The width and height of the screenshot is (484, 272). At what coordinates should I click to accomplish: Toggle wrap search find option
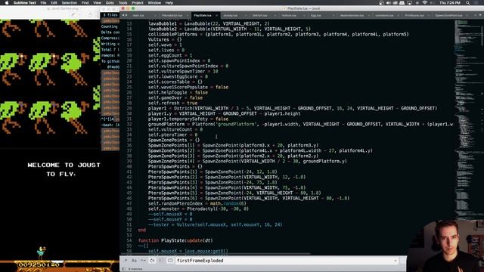pyautogui.click(x=152, y=261)
